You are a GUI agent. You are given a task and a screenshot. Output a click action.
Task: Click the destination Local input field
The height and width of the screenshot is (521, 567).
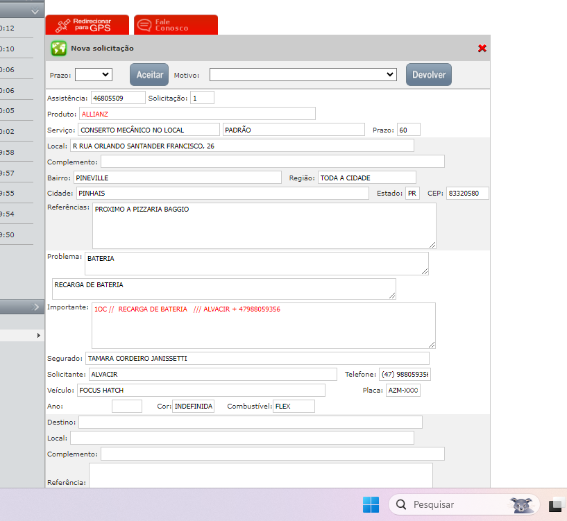tap(242, 438)
